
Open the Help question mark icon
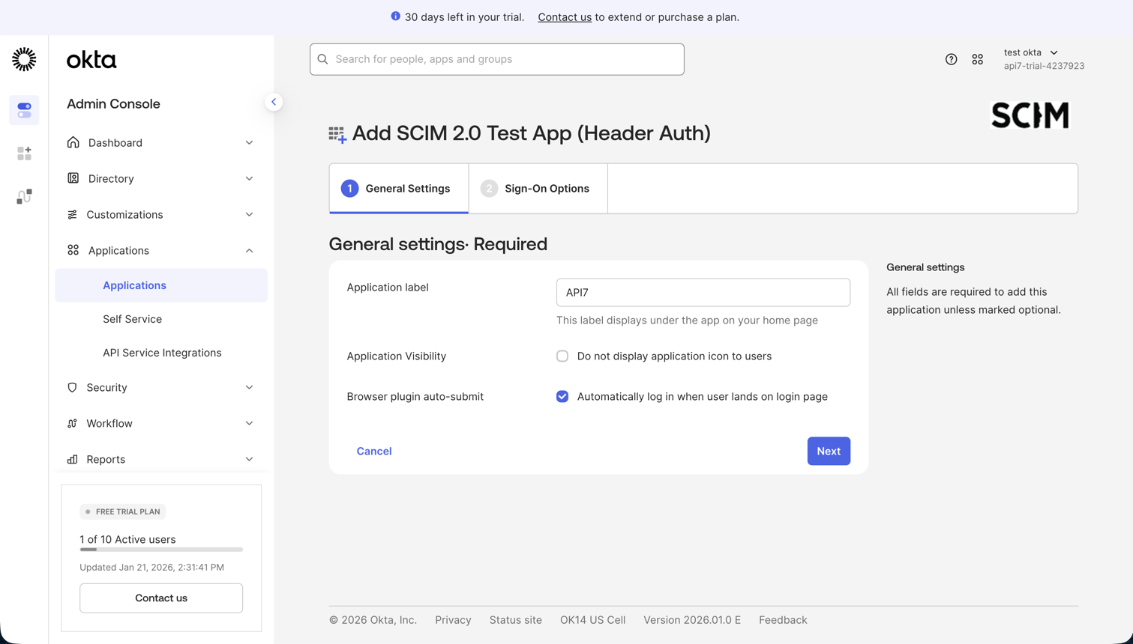pos(952,58)
